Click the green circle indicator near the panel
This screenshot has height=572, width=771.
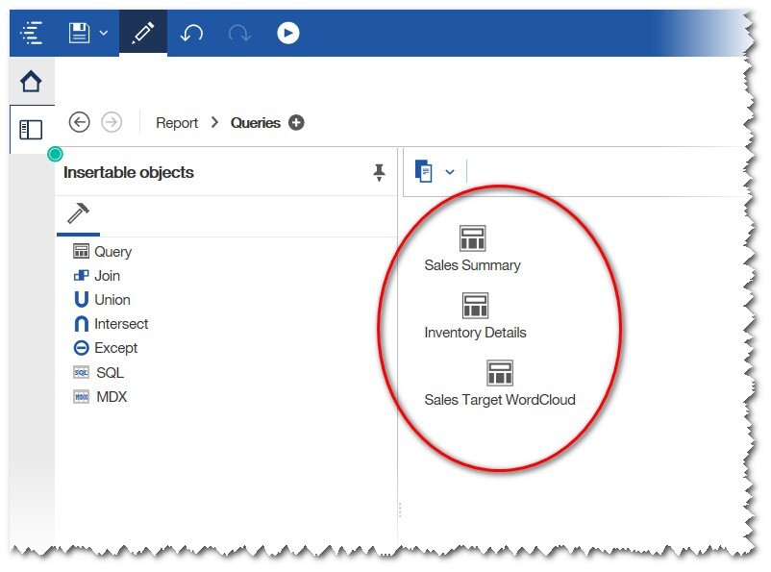[x=55, y=154]
